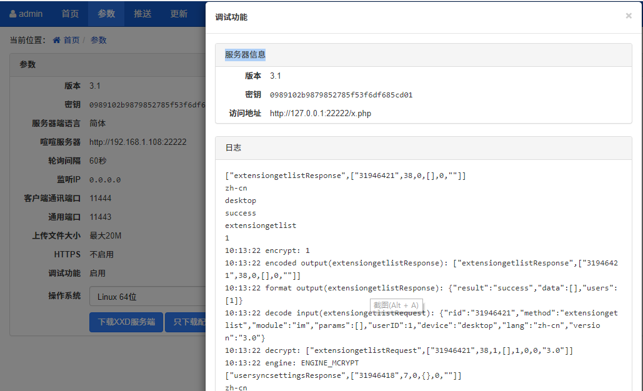Close the 调试功能 dialog with ×
Viewport: 643px width, 391px height.
[628, 16]
